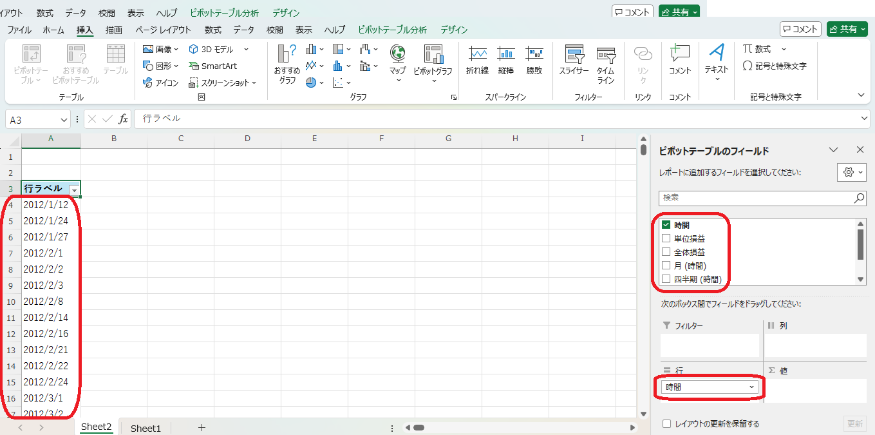
Task: Insert a scatter chart
Action: point(342,82)
